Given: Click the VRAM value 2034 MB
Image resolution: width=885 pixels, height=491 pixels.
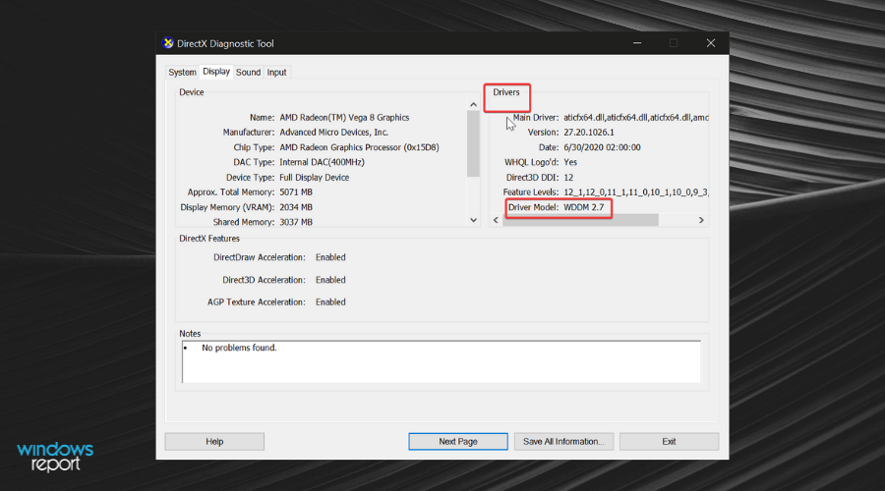Looking at the screenshot, I should (296, 207).
